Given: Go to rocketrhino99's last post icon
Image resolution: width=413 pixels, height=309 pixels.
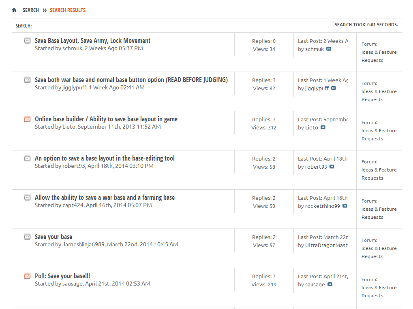Looking at the screenshot, I should tap(345, 206).
